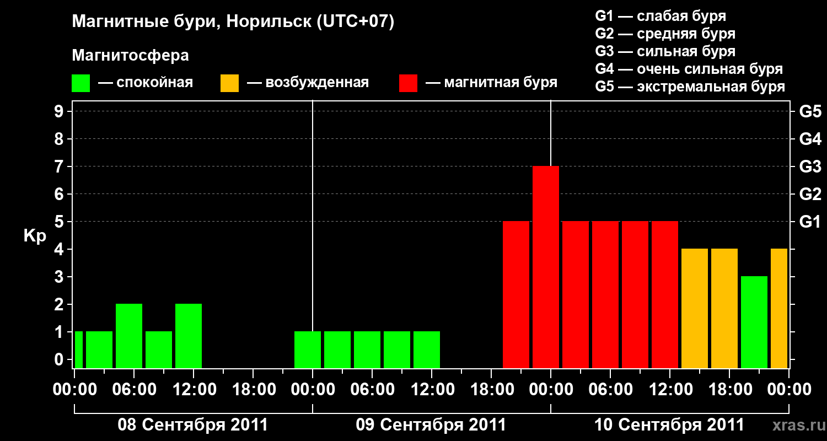The image size is (827, 441).
Task: Click the 'G1' label on right axis
Action: [x=810, y=222]
